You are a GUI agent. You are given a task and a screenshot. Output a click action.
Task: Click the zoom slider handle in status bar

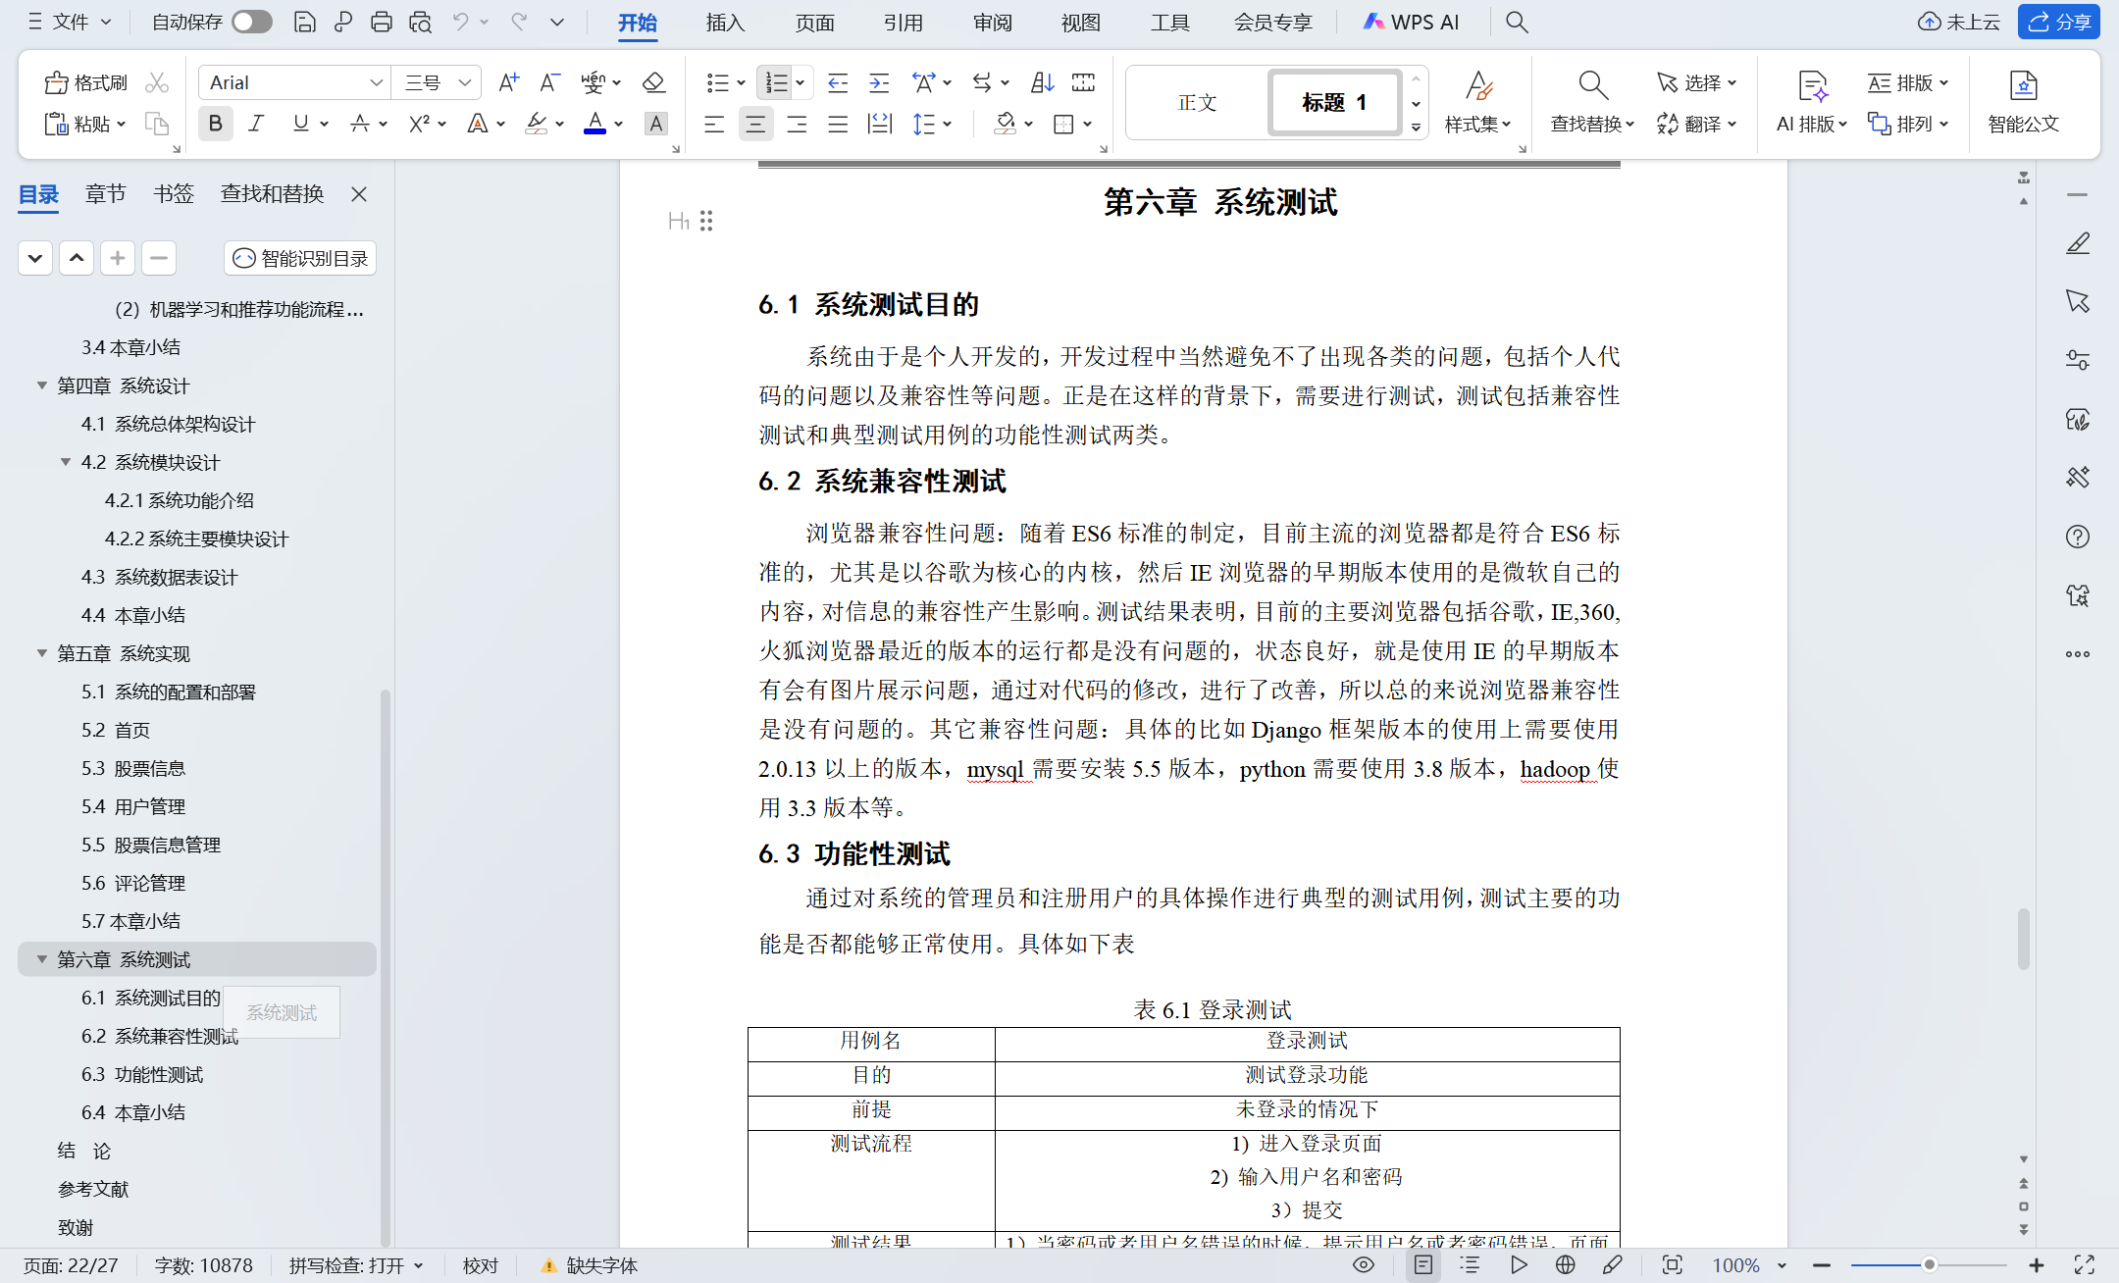point(1929,1264)
